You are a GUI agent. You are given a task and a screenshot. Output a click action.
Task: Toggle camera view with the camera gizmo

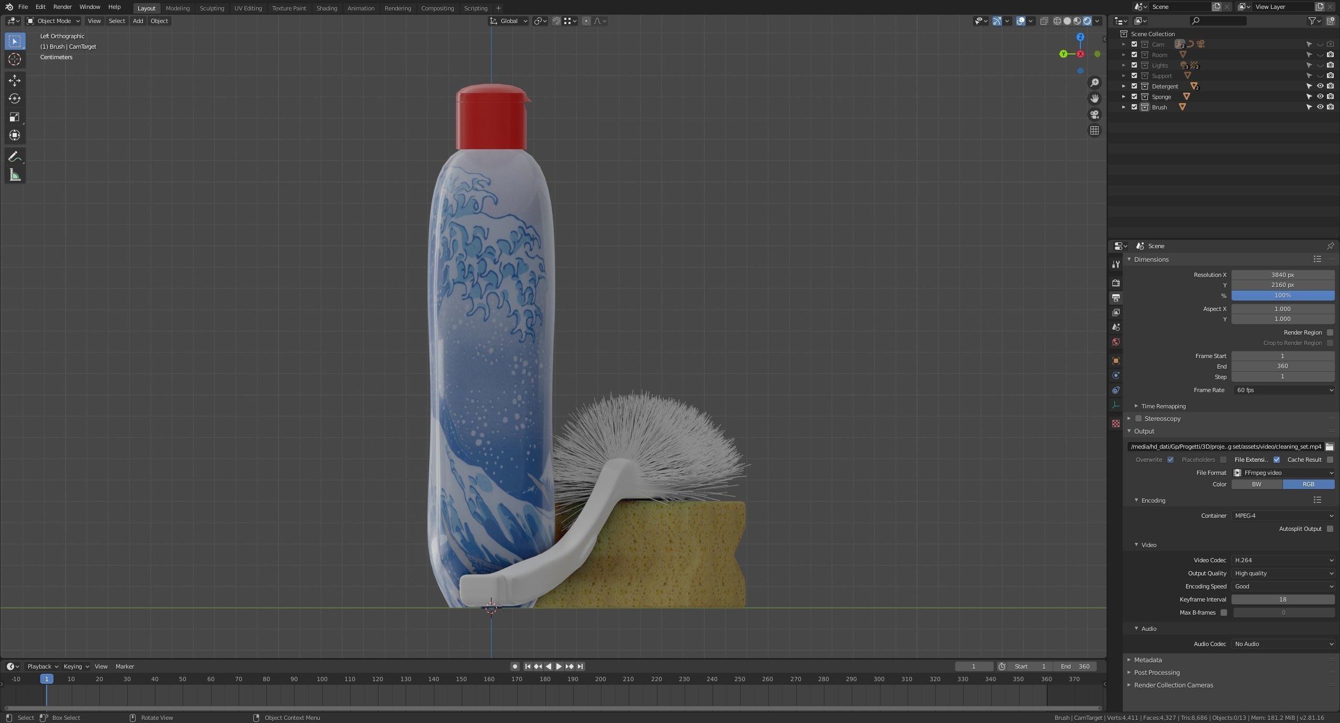pyautogui.click(x=1095, y=115)
